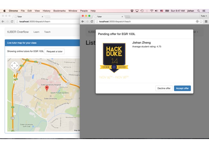The height and width of the screenshot is (148, 209).
Task: Click the jiehan user name in menu bar
Action: click(191, 11)
